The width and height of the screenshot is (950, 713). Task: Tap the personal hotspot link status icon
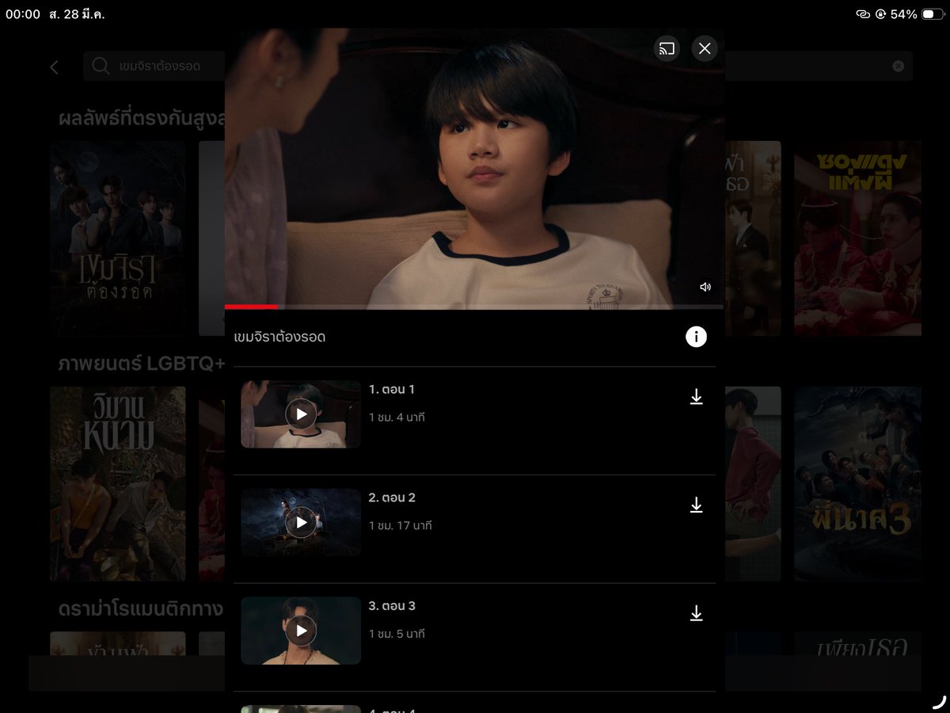(863, 14)
